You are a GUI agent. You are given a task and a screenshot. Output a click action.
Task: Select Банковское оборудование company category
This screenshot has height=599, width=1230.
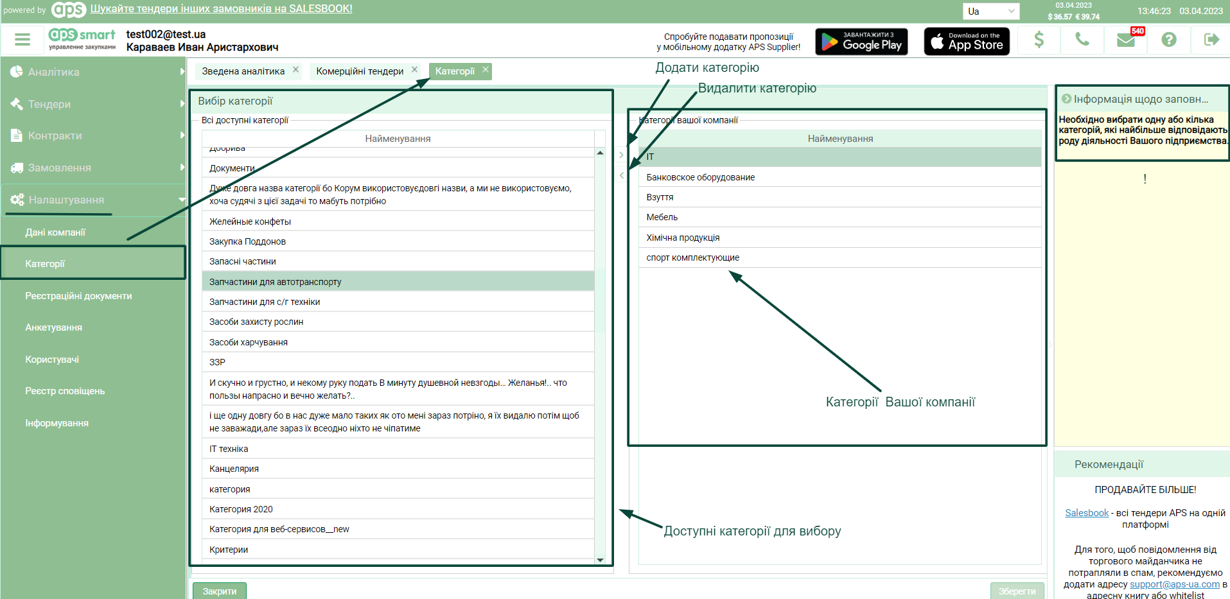tap(840, 177)
